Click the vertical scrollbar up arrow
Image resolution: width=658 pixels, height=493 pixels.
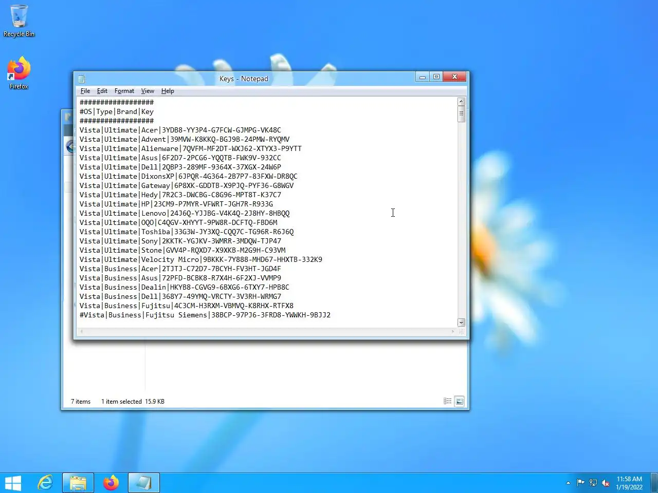click(x=461, y=102)
